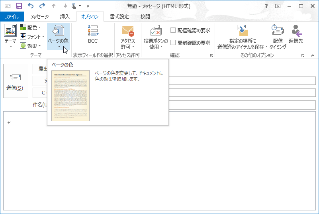Click the page color preview thumbnail in tooltip
This screenshot has width=319, height=214.
pos(70,96)
